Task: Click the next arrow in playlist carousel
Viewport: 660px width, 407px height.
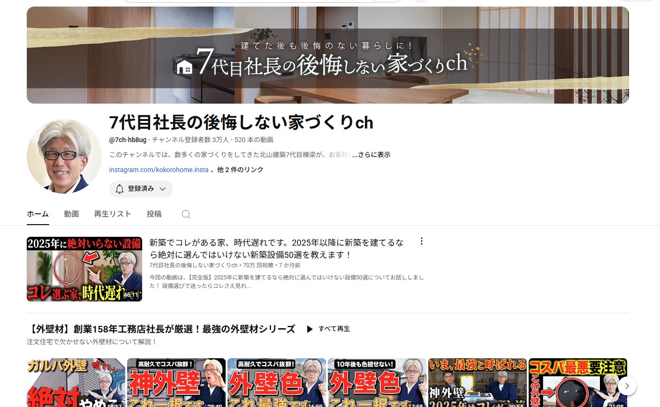Action: coord(627,386)
